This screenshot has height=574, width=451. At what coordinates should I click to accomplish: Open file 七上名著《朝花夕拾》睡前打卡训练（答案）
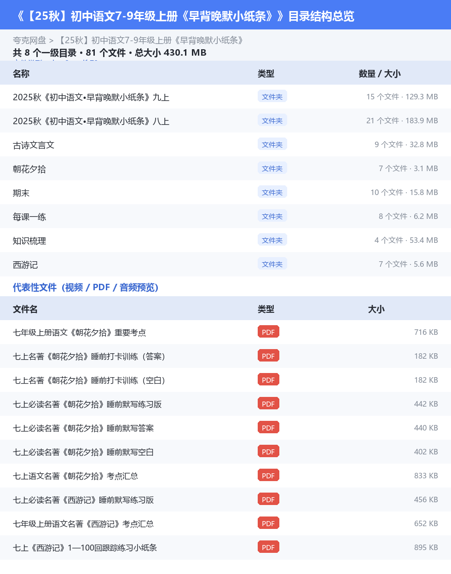89,356
